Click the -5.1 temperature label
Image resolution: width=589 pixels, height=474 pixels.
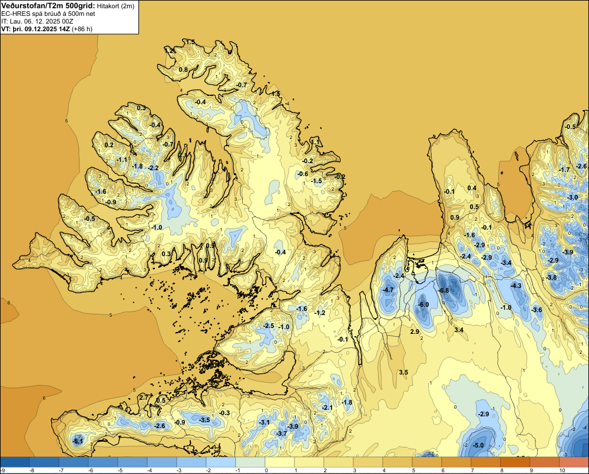[x=78, y=442]
